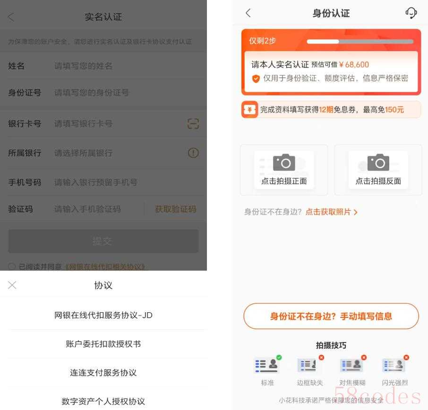Viewport: 428px width, 410px height.
Task: Tap the coupon icon in promo banner
Action: [x=249, y=110]
